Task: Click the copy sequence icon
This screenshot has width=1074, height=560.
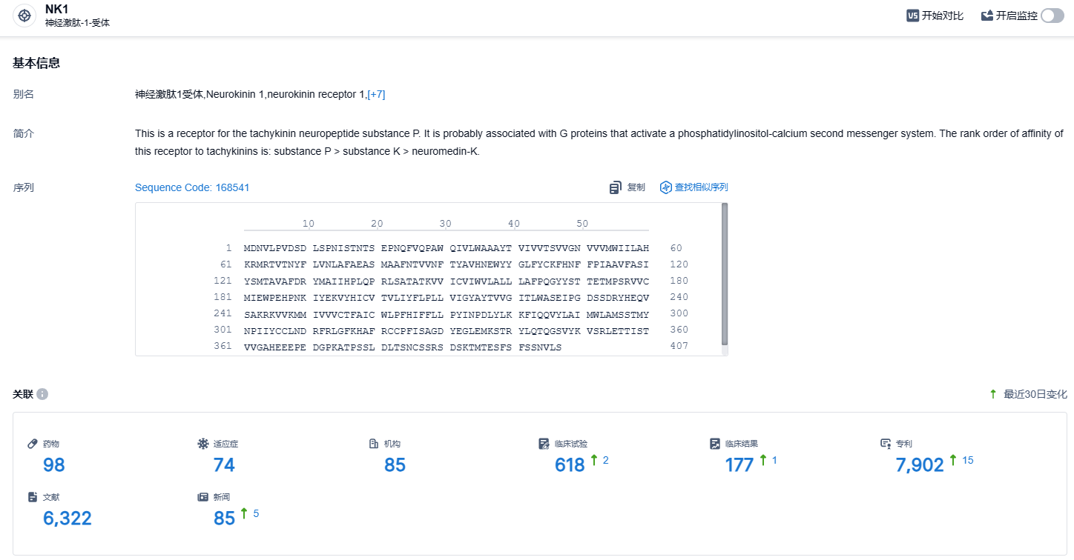Action: tap(615, 187)
